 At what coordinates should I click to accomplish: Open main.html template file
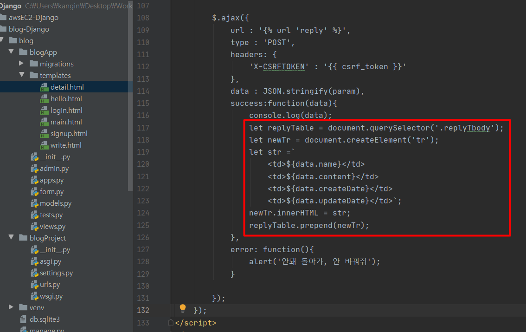[x=66, y=122]
